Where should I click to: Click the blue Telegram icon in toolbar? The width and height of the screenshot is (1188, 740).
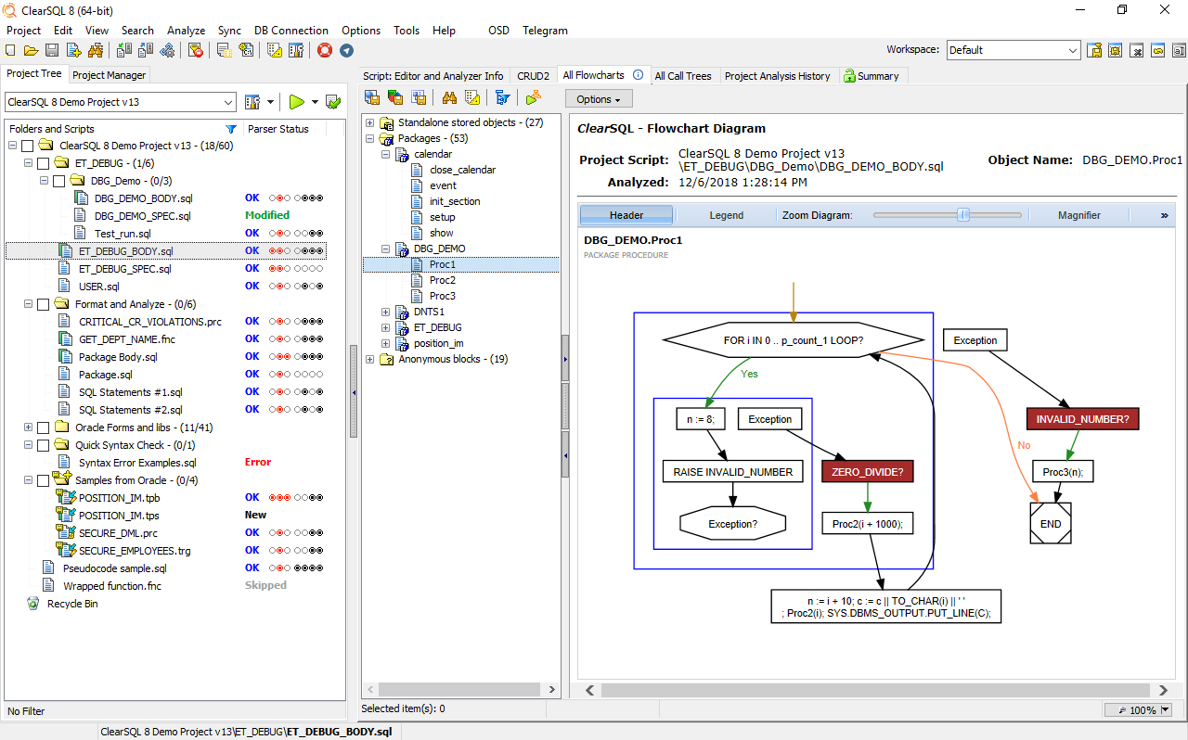click(346, 50)
